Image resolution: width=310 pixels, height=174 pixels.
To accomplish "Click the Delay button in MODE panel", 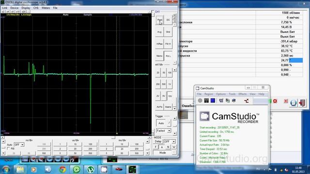I will [158, 142].
